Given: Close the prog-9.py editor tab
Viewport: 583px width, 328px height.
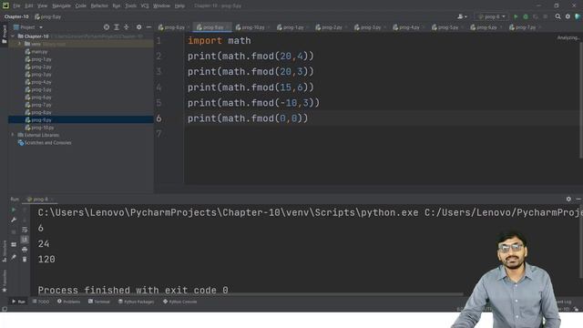Looking at the screenshot, I should tap(228, 27).
